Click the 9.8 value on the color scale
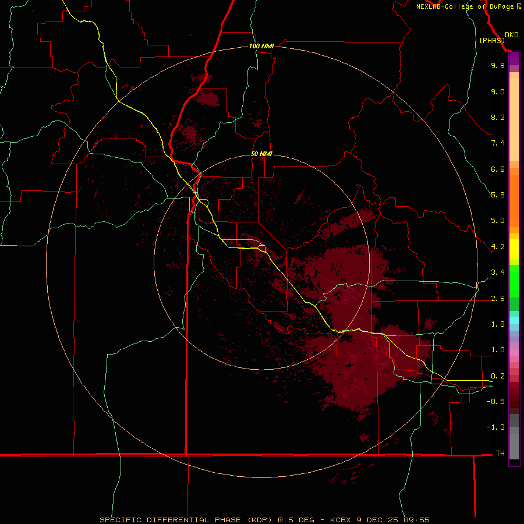 point(498,65)
